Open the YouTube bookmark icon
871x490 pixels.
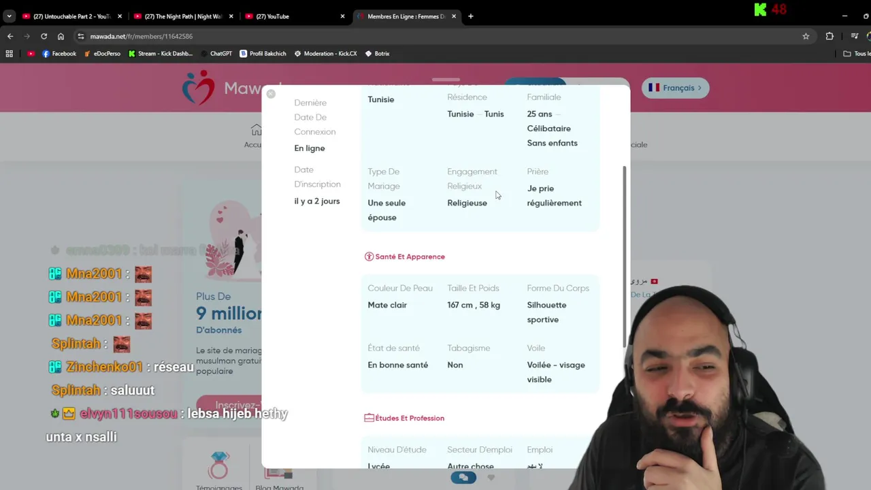[31, 54]
